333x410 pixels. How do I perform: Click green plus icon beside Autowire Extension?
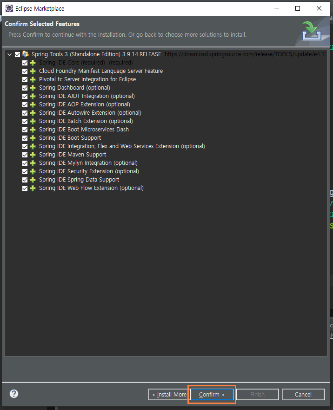(x=33, y=113)
